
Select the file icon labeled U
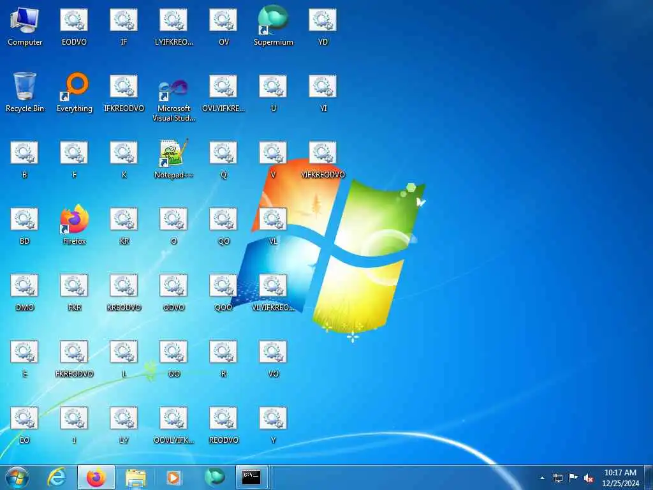(x=273, y=93)
